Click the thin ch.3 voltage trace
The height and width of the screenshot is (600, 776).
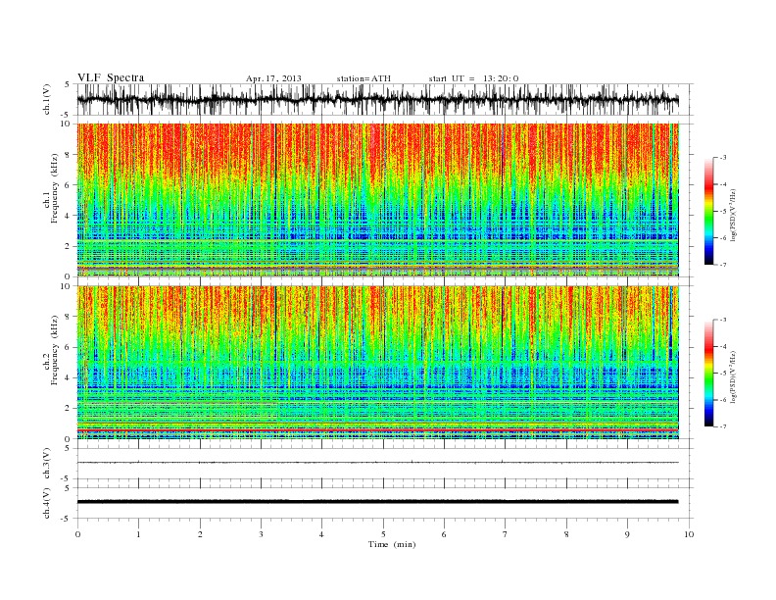377,463
